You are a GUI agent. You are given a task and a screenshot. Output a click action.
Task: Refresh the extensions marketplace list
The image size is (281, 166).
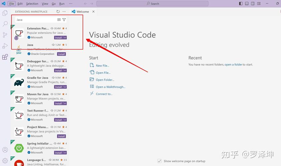58,12
